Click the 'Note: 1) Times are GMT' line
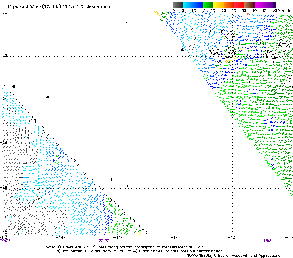Image resolution: width=293 pixels, height=258 pixels. click(x=125, y=247)
